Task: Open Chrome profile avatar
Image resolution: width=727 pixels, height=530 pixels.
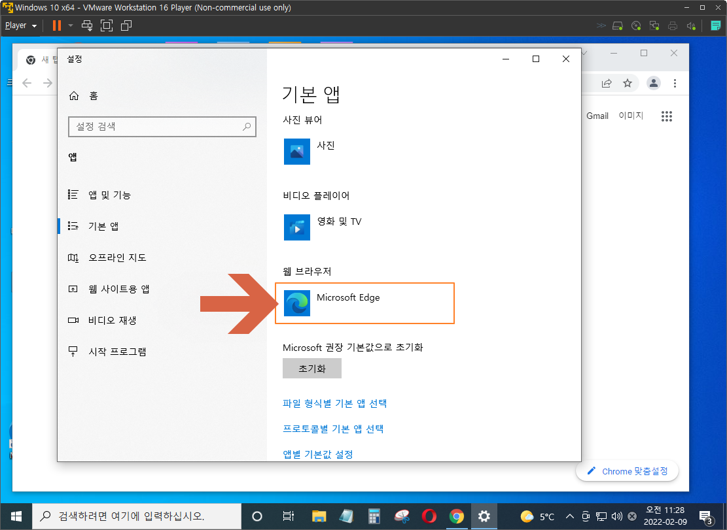Action: pyautogui.click(x=654, y=83)
